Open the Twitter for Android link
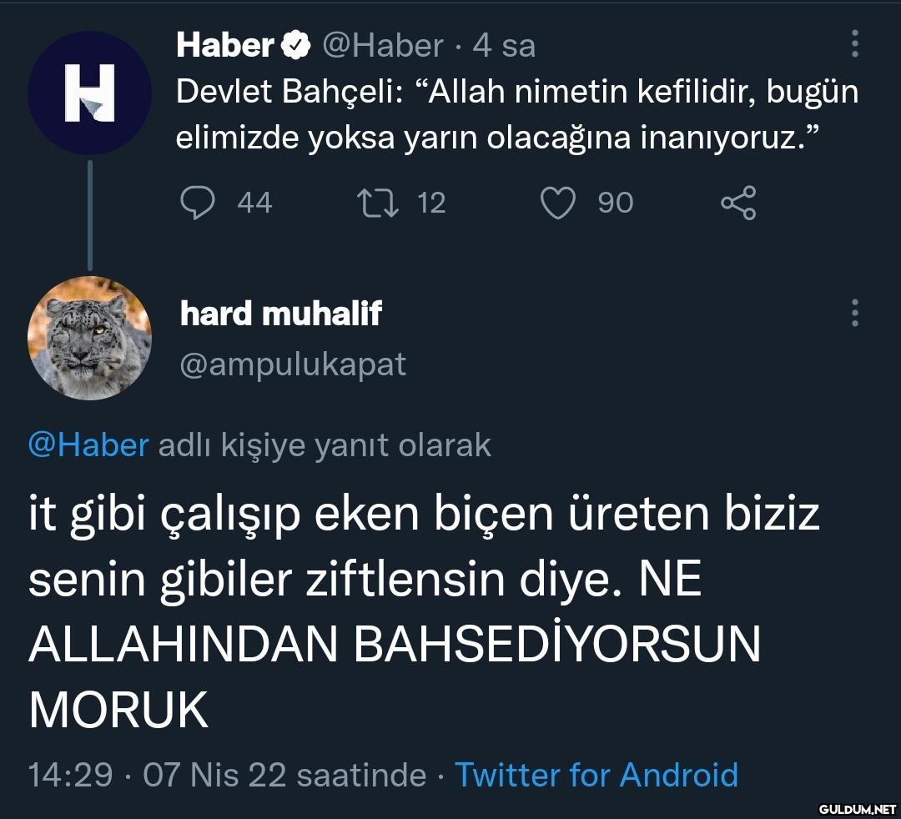901x819 pixels. 596,775
